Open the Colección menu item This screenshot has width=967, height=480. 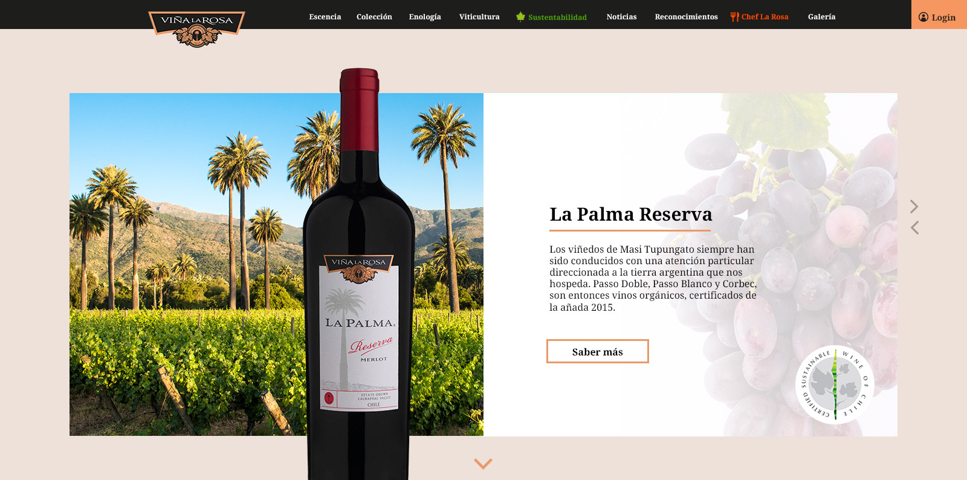click(x=374, y=17)
